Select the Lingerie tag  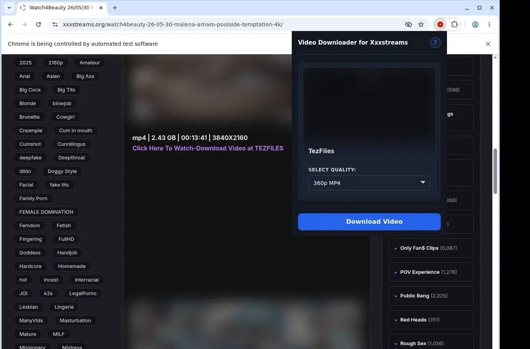pyautogui.click(x=64, y=307)
